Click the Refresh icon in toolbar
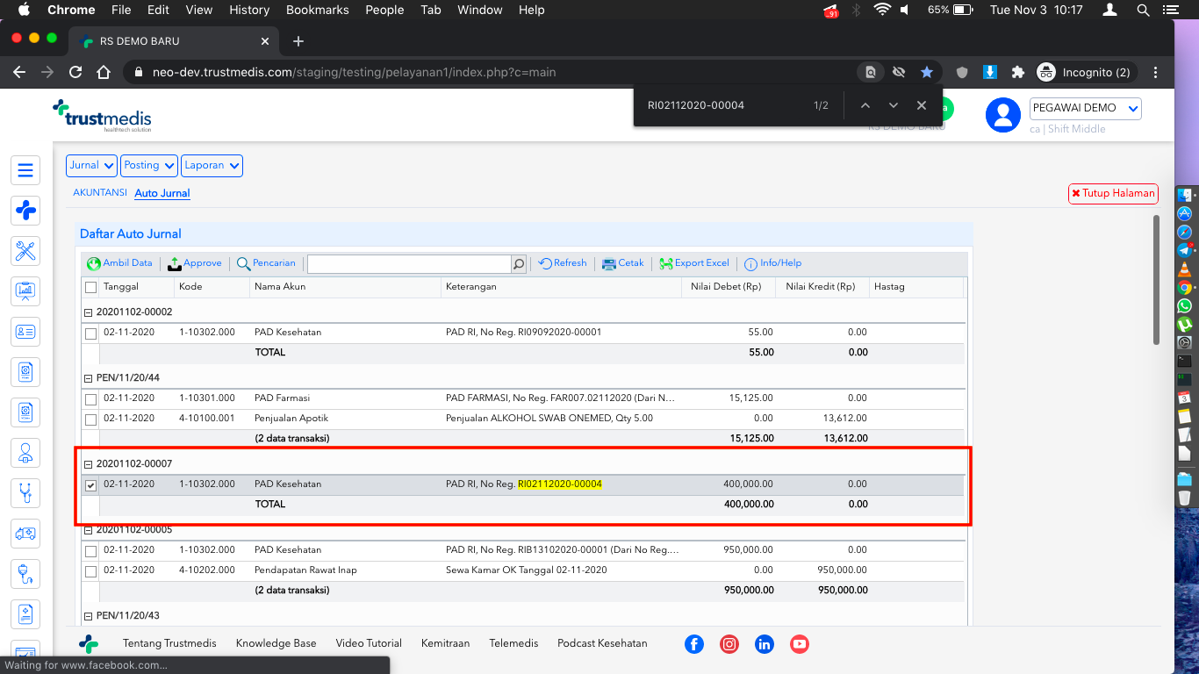The width and height of the screenshot is (1199, 674). 545,263
